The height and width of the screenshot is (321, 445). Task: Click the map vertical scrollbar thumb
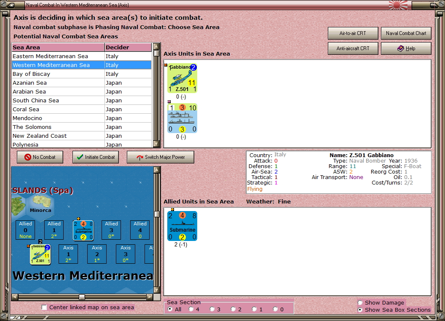click(157, 214)
